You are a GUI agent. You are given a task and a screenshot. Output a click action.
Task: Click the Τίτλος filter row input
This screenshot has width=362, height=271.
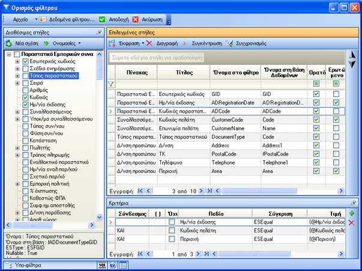pyautogui.click(x=184, y=84)
